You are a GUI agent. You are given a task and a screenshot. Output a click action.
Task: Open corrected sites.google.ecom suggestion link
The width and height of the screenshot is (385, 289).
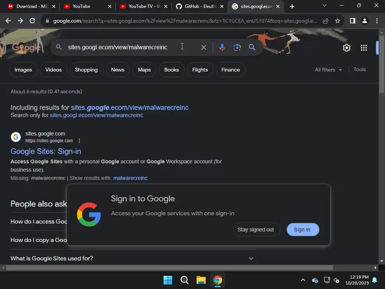130,108
